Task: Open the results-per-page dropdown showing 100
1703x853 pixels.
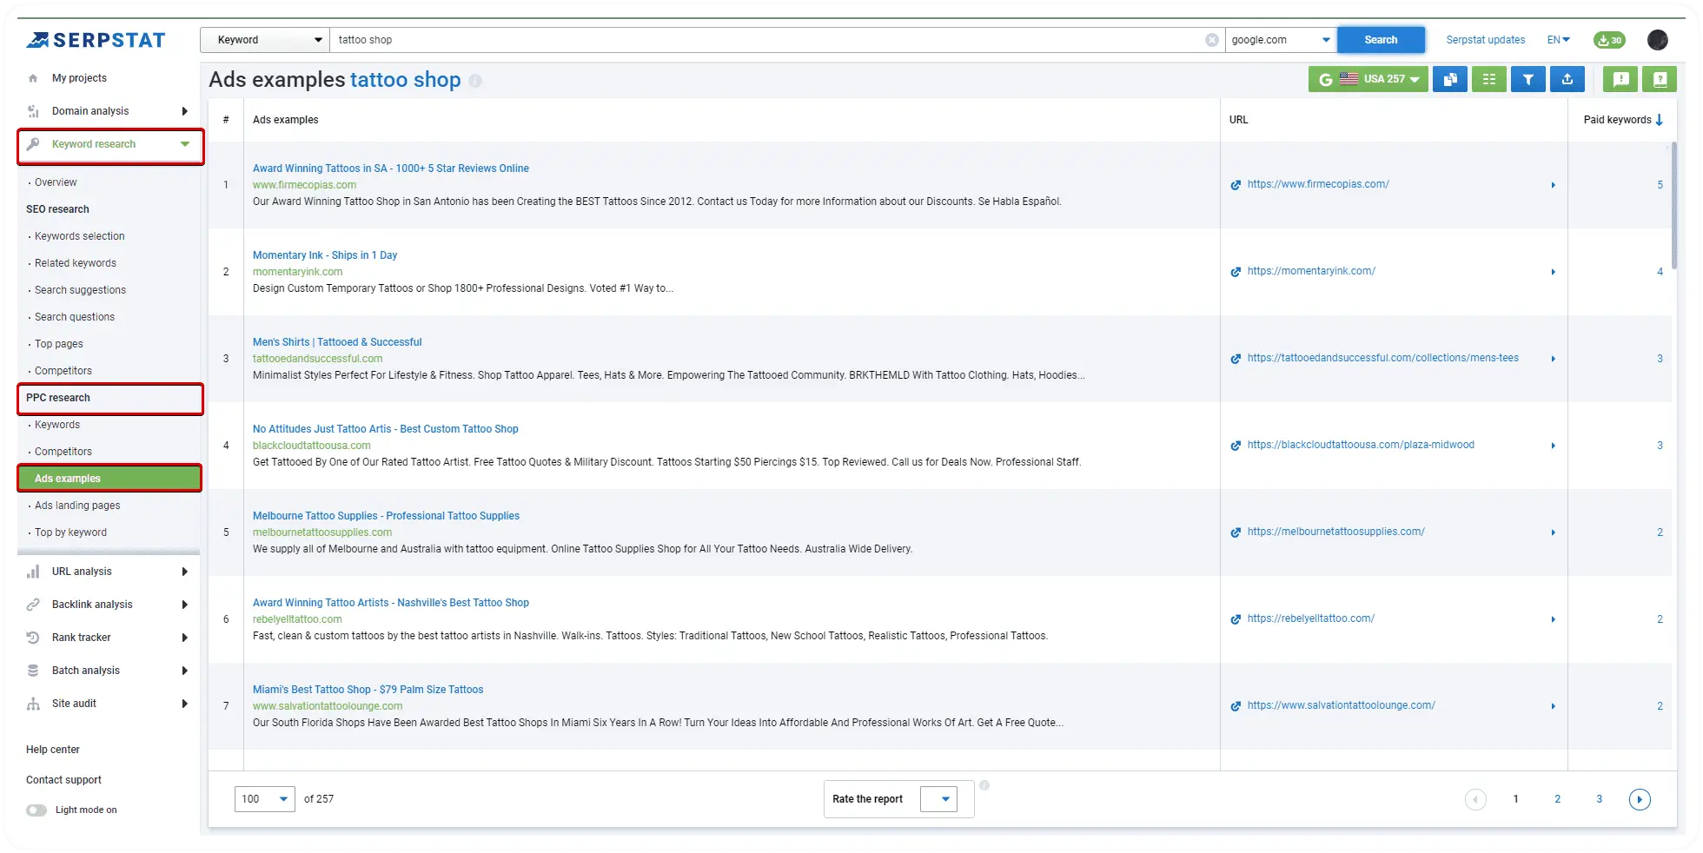Action: (x=263, y=798)
